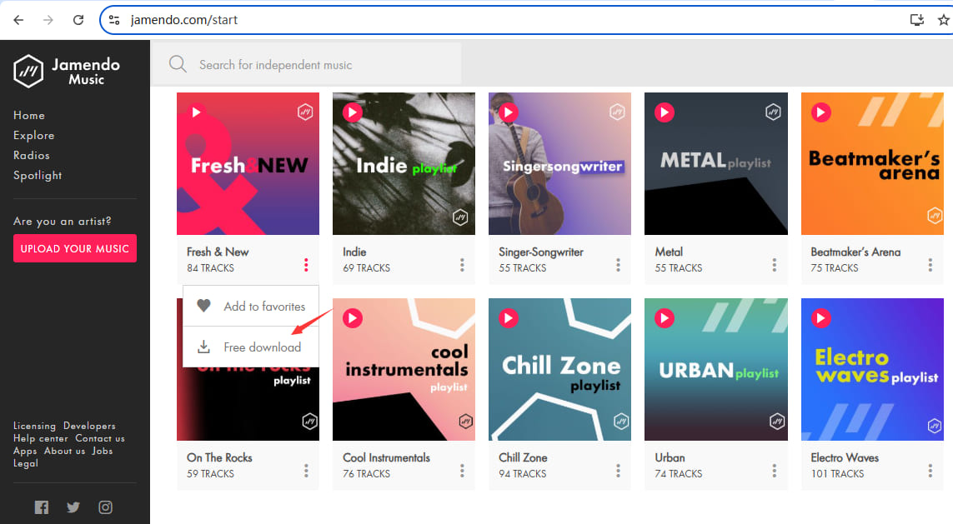Open the three-dot menu for Fresh & New
Image resolution: width=953 pixels, height=524 pixels.
tap(306, 265)
